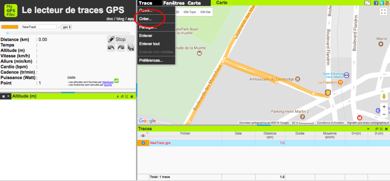Click the Traces panel collapse arrow icon
Screen dimensions: 390x181
[368, 129]
